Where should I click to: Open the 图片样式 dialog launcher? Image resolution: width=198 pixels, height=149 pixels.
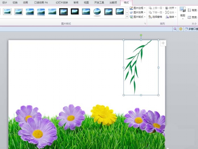click(x=145, y=24)
